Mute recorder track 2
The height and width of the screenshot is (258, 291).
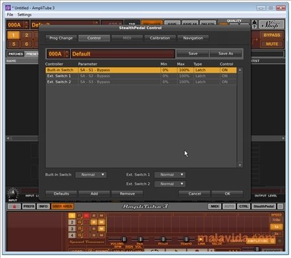pos(102,222)
